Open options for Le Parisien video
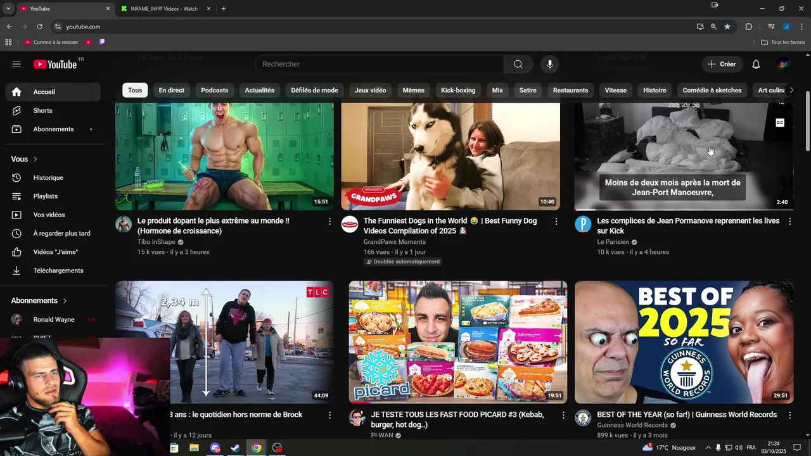Screen dimensions: 811x456 pyautogui.click(x=789, y=221)
